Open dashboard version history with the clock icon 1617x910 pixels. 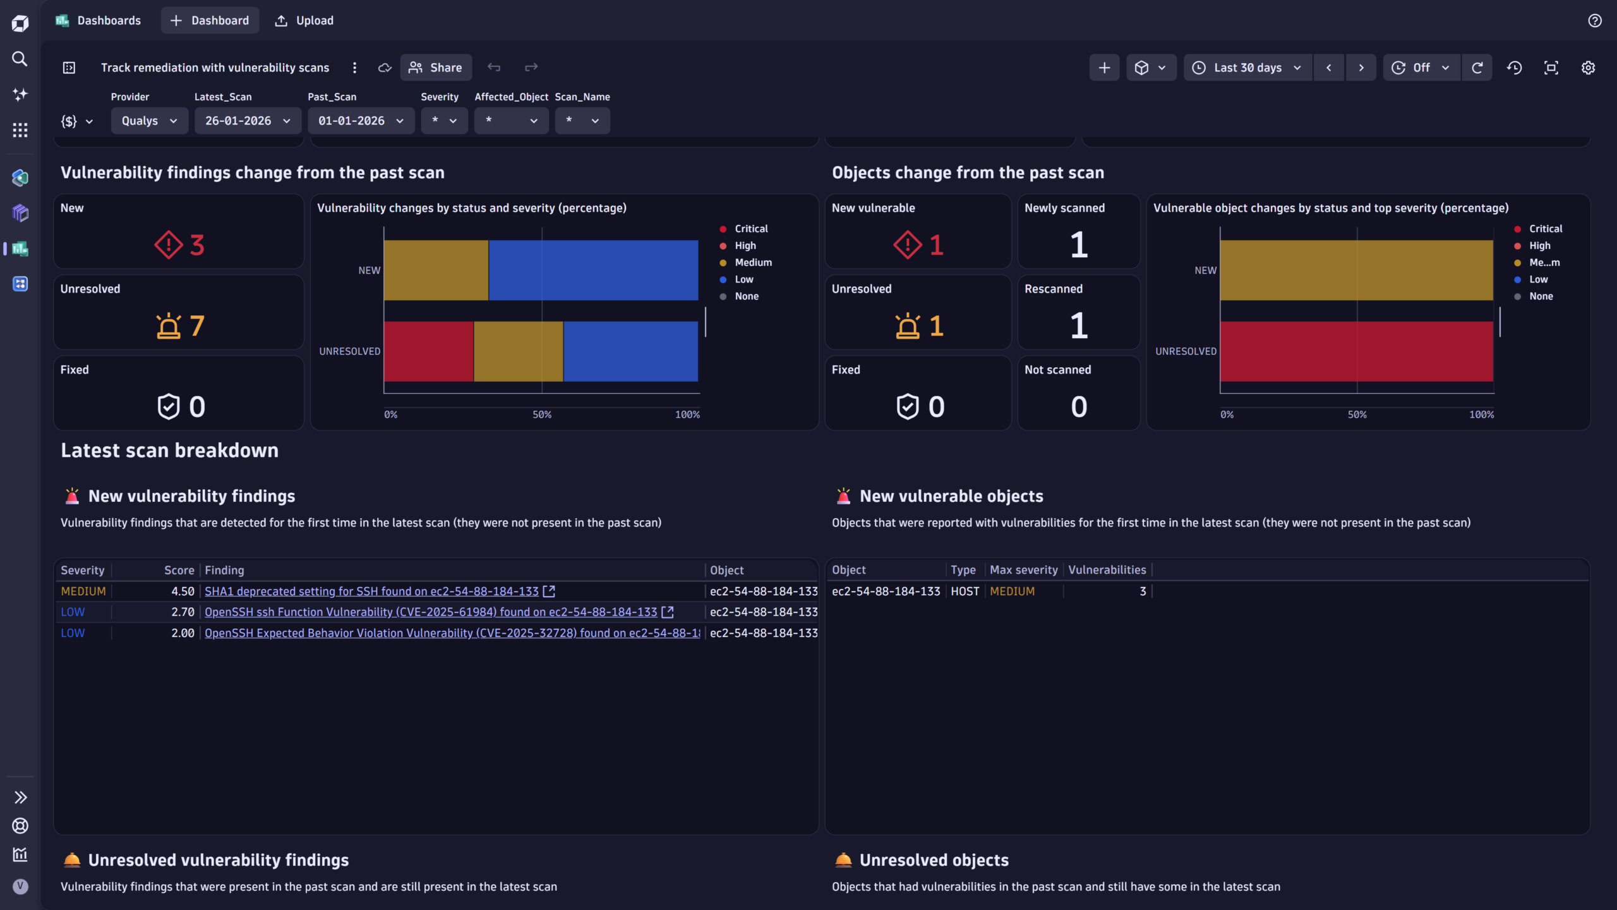[1515, 67]
